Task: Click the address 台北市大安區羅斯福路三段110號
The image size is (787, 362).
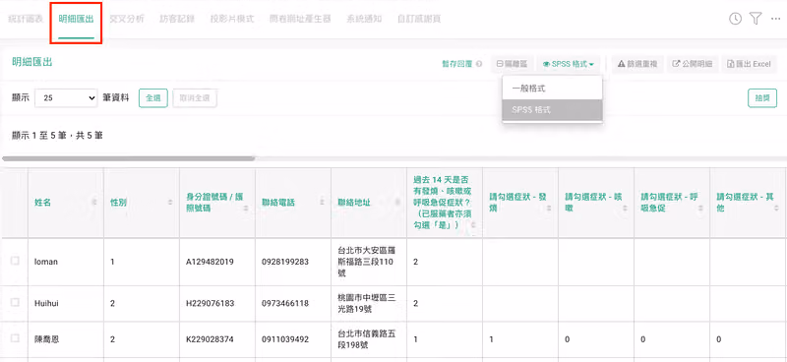Action: (x=367, y=262)
